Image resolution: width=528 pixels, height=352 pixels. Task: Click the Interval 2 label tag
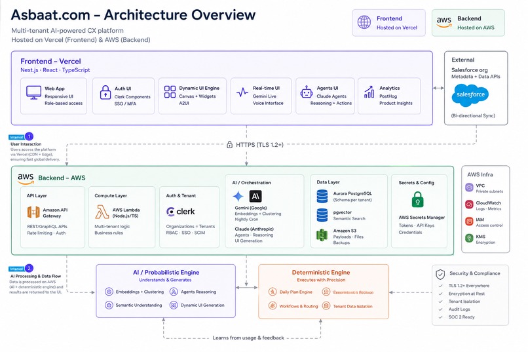click(16, 269)
